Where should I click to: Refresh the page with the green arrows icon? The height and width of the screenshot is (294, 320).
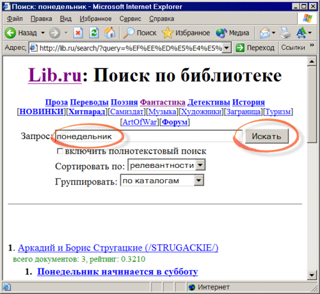point(93,33)
